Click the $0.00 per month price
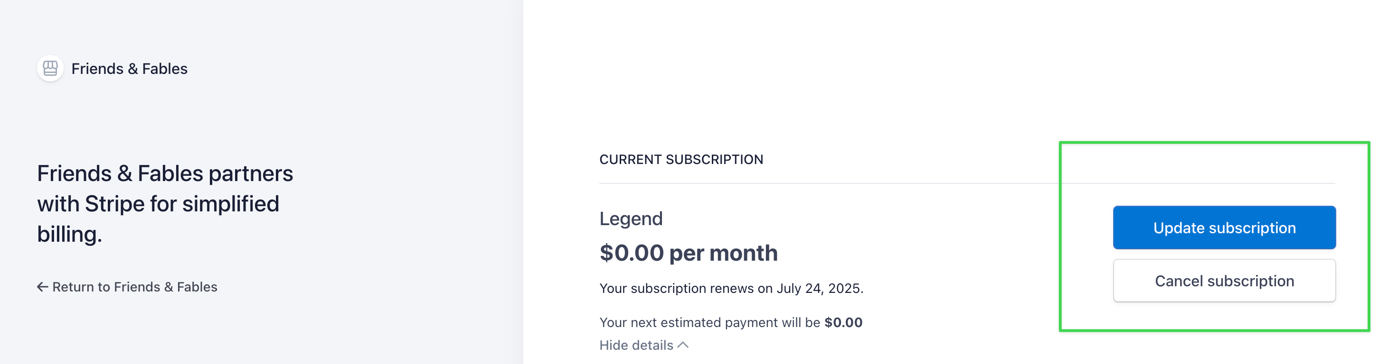Viewport: 1398px width, 364px height. coord(688,253)
